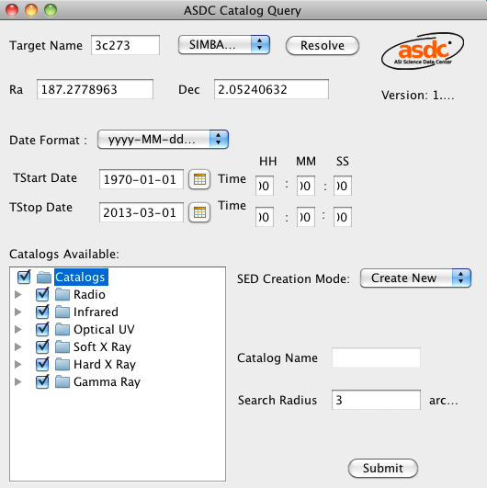The height and width of the screenshot is (488, 487).
Task: Click the TStop SS time field
Action: coord(343,217)
